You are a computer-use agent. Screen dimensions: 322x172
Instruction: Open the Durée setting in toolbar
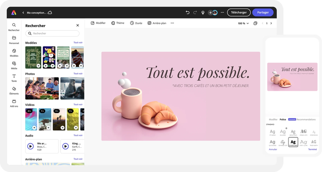click(x=136, y=23)
